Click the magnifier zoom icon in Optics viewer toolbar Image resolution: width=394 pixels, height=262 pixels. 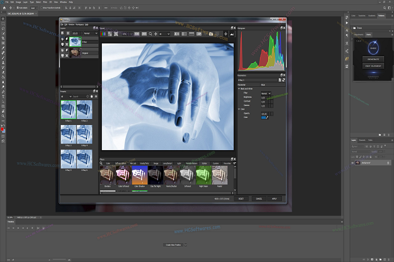pyautogui.click(x=150, y=34)
